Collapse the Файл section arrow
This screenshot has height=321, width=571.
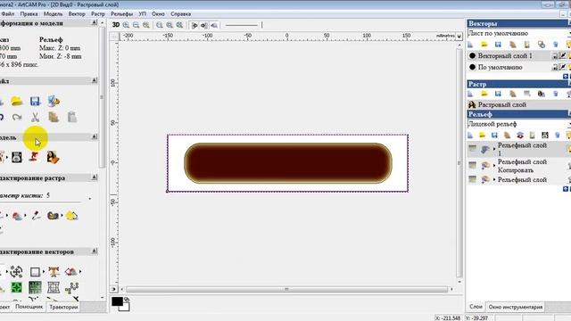pos(95,80)
